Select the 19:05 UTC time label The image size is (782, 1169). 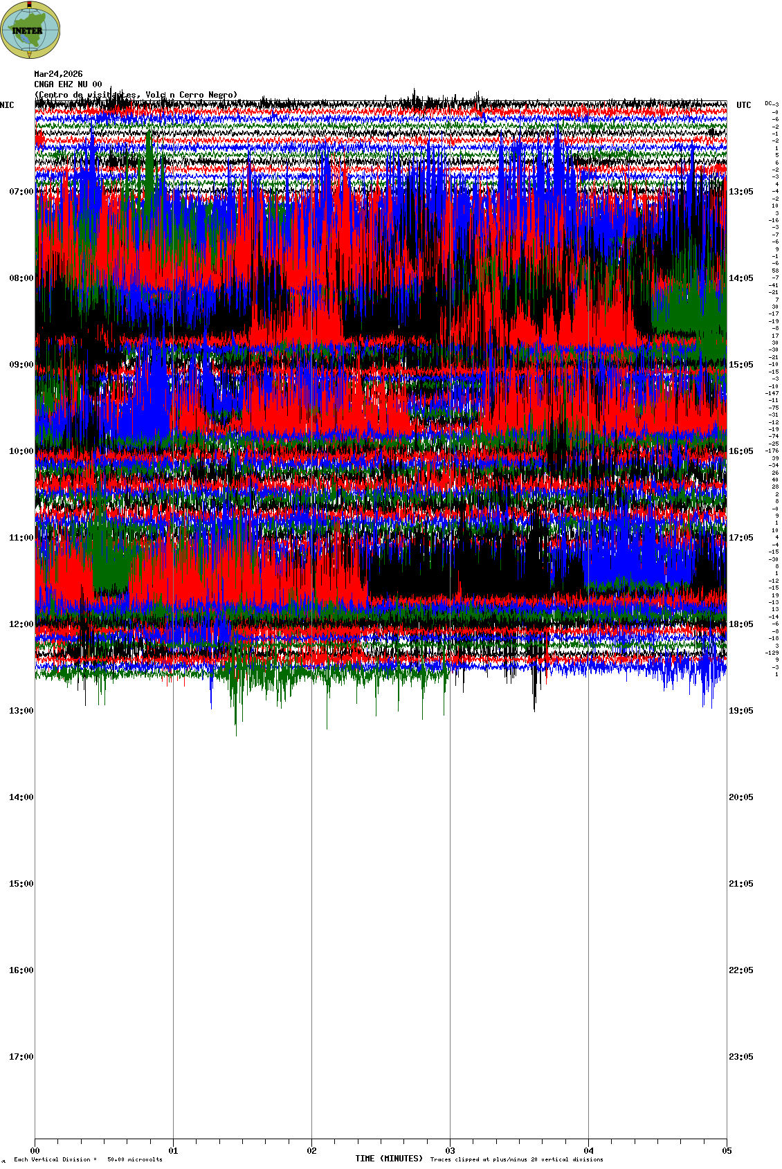coord(740,711)
